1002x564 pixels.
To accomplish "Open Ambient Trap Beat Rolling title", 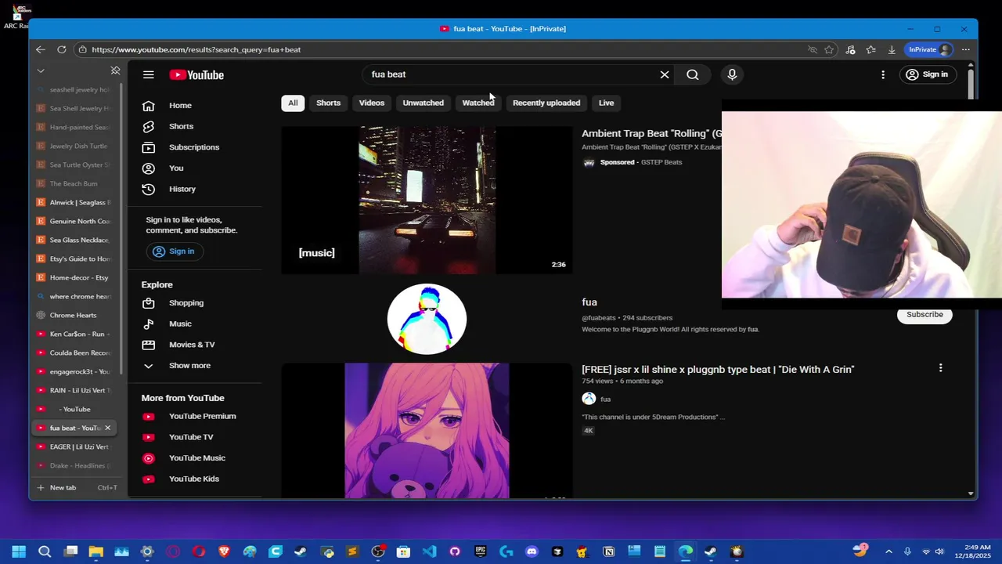I will click(x=651, y=133).
